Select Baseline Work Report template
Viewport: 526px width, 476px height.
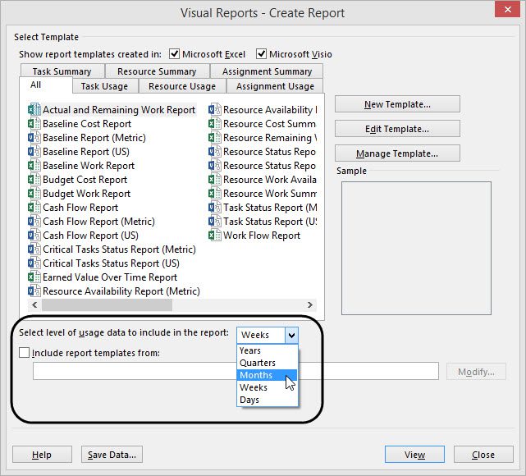(89, 166)
